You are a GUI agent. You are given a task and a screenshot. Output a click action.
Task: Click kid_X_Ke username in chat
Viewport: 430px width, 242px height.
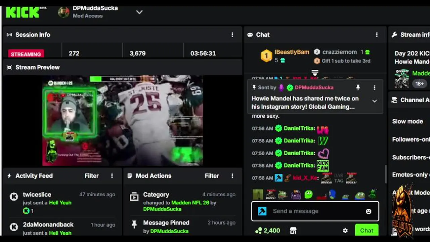305,178
